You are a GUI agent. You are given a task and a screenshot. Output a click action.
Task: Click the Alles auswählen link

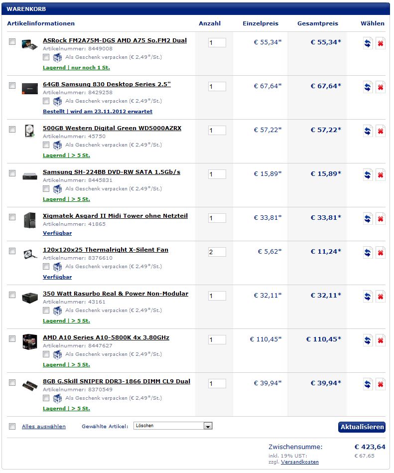(44, 426)
